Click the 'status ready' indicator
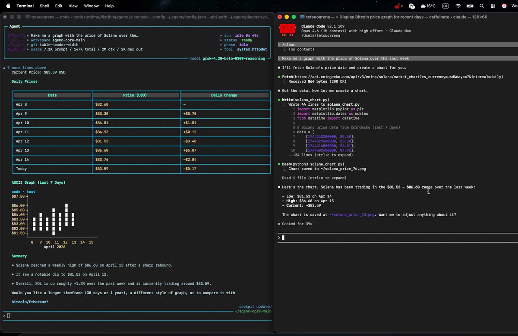 238,40
